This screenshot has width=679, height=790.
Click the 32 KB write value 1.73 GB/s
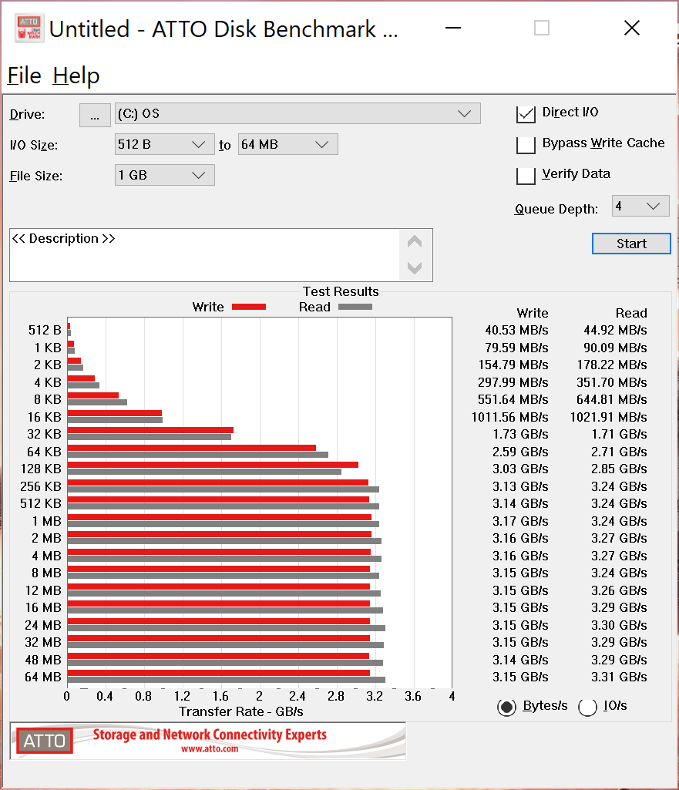[520, 434]
